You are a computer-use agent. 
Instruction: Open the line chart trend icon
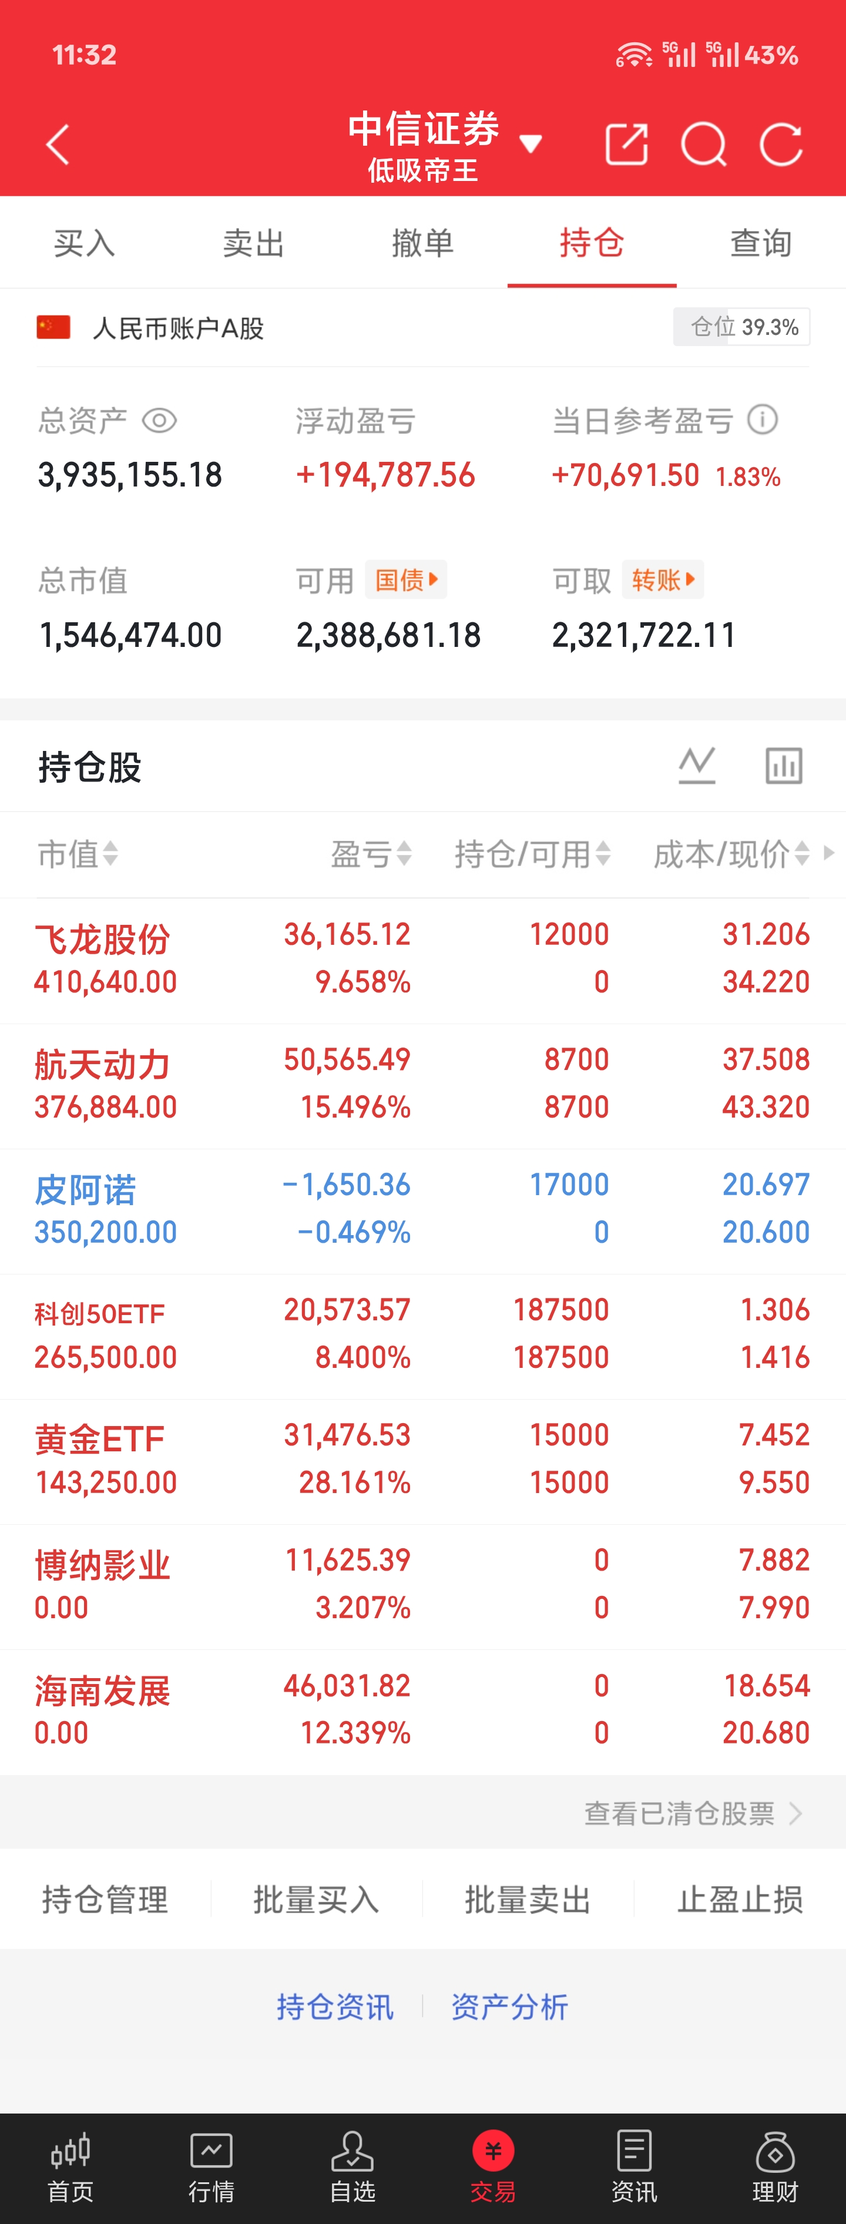[697, 766]
